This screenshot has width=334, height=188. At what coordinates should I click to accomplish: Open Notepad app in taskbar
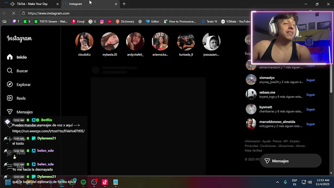pos(116,182)
